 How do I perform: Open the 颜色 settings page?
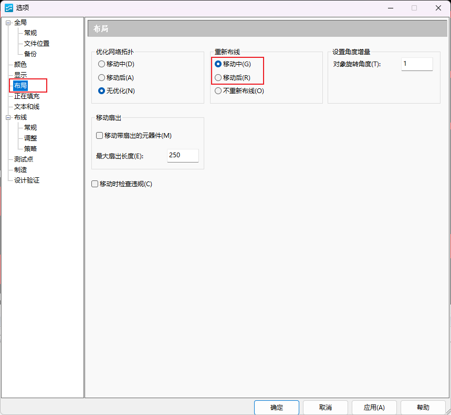click(x=20, y=65)
